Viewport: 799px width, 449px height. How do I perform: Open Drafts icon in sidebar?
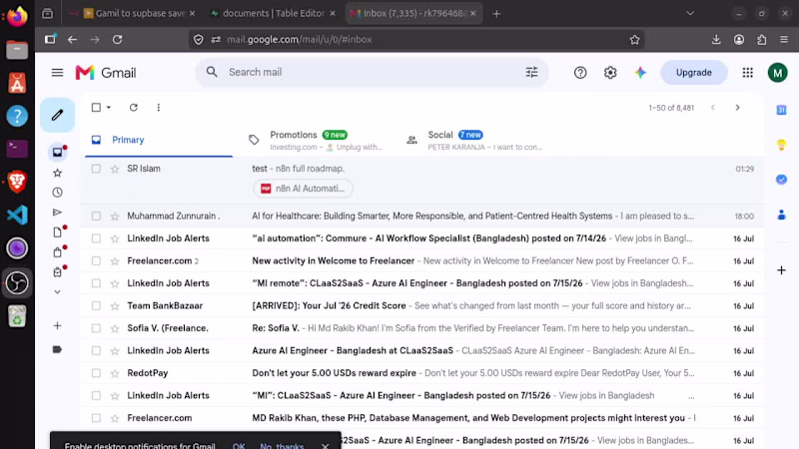tap(57, 232)
